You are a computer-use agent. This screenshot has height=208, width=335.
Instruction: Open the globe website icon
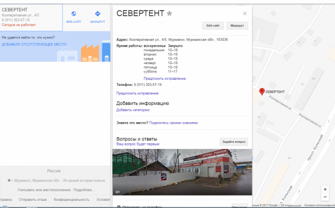tap(74, 14)
